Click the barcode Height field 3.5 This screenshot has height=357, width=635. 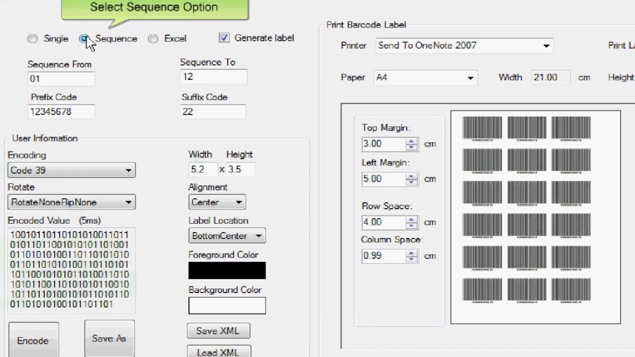tap(241, 169)
